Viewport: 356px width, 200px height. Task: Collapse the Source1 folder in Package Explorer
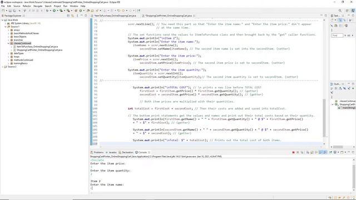pyautogui.click(x=6, y=27)
